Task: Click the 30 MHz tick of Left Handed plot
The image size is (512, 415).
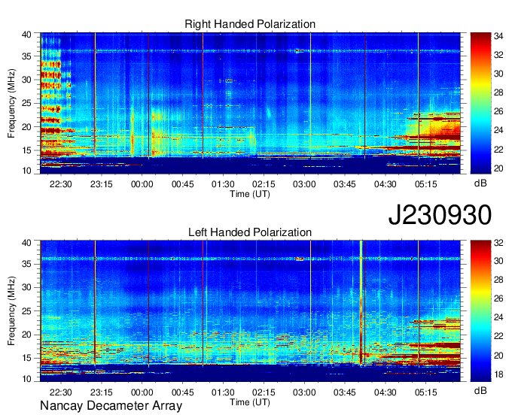Action: pos(27,287)
